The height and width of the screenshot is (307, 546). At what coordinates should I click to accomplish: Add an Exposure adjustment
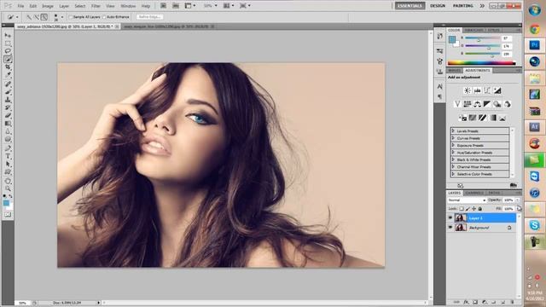point(497,90)
